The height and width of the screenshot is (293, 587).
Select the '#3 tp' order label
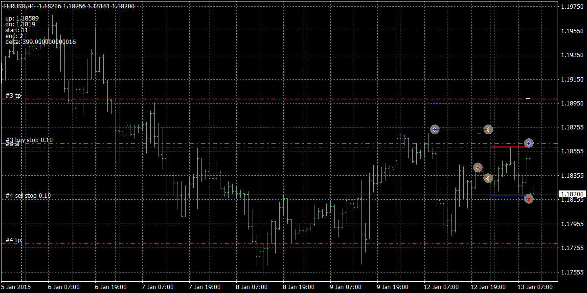click(14, 95)
